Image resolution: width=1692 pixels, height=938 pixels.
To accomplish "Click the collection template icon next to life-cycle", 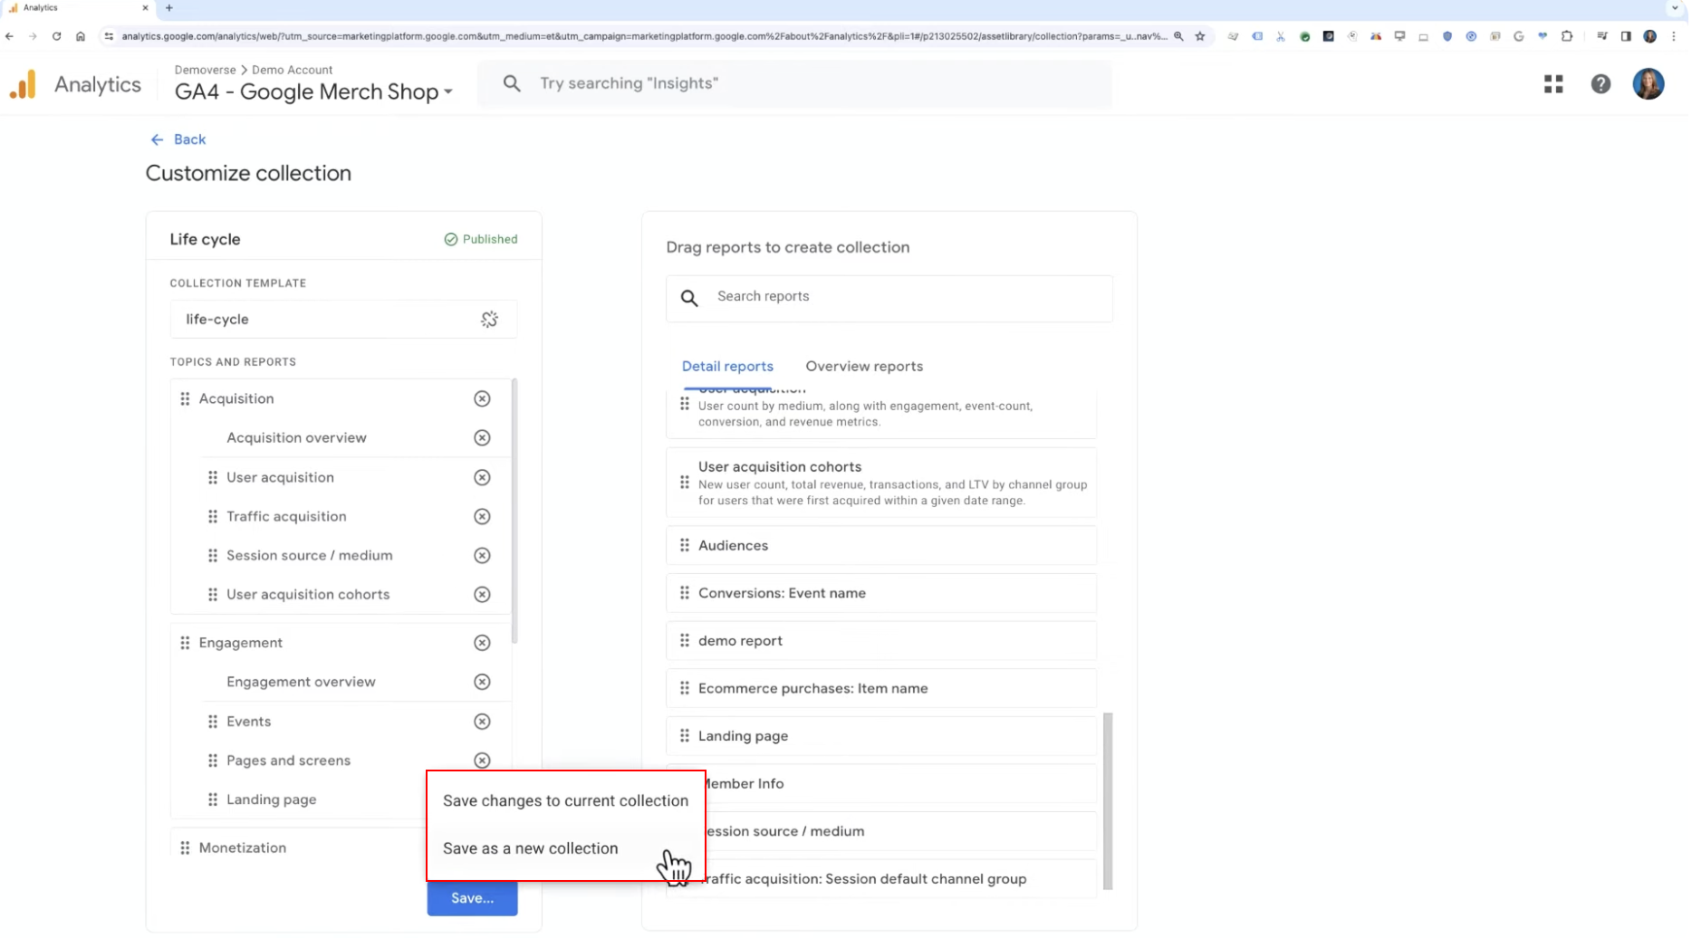I will coord(490,320).
